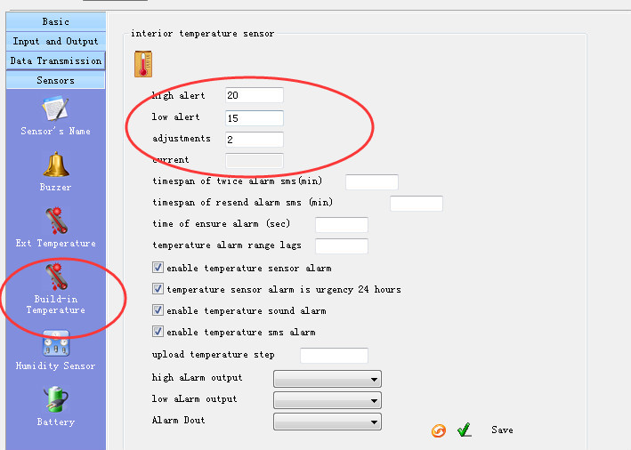631x450 pixels.
Task: Toggle enable temperature sms alarm checkbox
Action: [158, 332]
